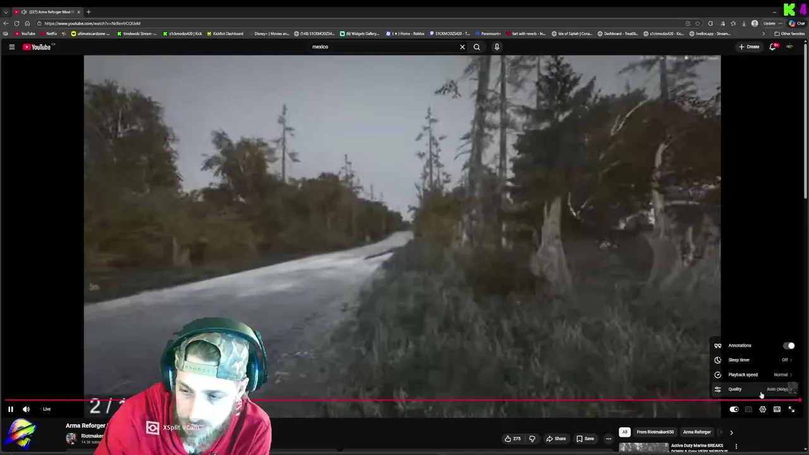Open the Riotmaker650 channel avatar
This screenshot has height=455, width=809.
[71, 438]
